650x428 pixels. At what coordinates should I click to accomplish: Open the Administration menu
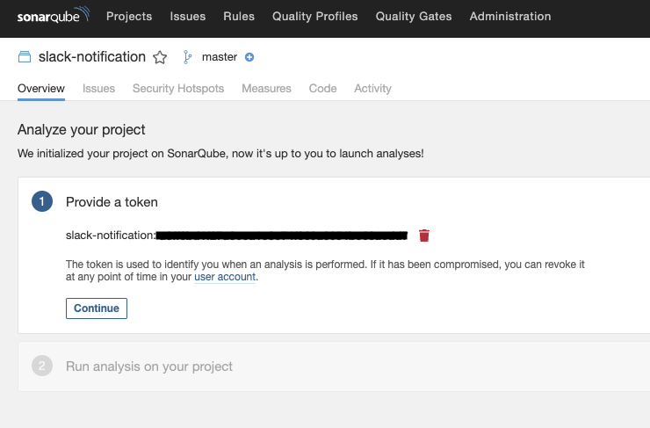pos(510,16)
